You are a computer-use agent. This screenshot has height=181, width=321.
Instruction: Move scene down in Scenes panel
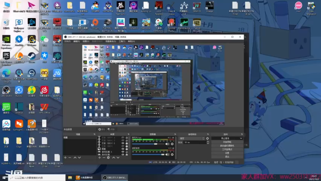pyautogui.click(x=79, y=158)
